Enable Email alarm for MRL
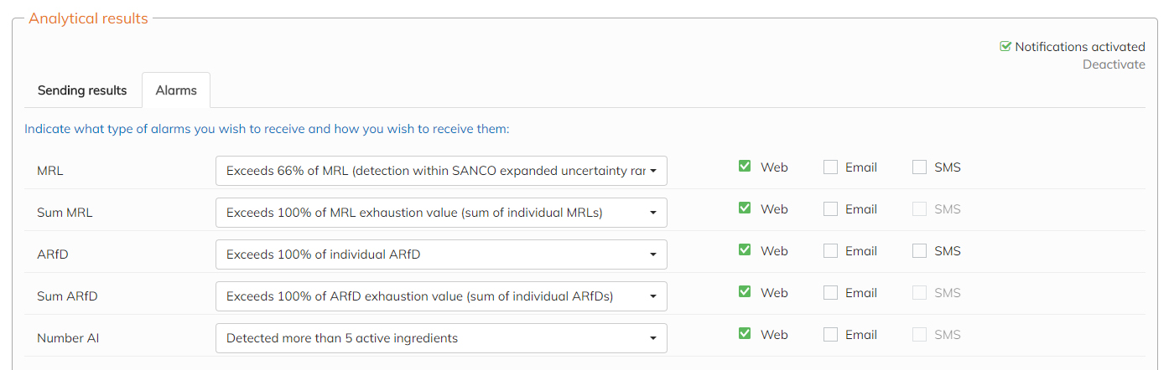Viewport: 1169px width, 370px height. [830, 167]
